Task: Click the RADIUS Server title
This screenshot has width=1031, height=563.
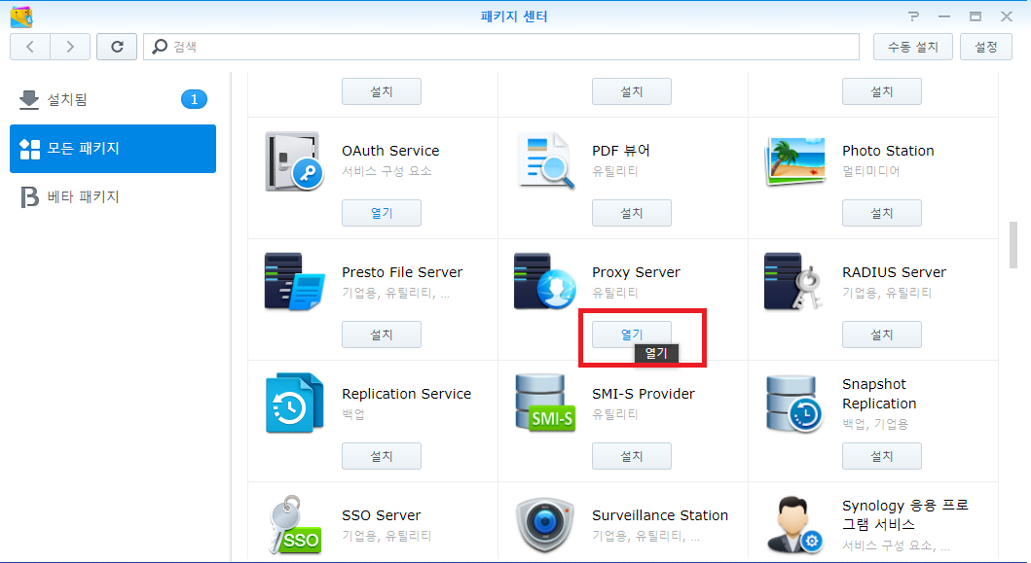Action: point(895,272)
